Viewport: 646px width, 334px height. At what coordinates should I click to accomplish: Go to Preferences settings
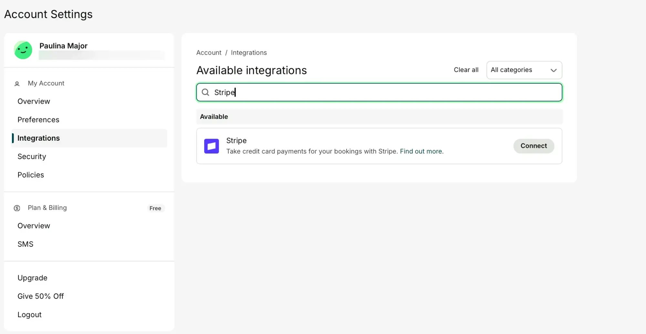point(38,120)
